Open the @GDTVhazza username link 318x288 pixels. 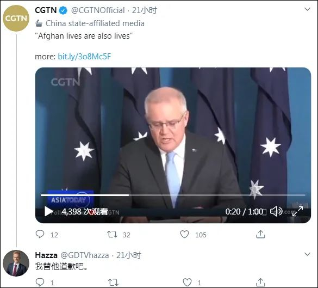click(x=85, y=255)
